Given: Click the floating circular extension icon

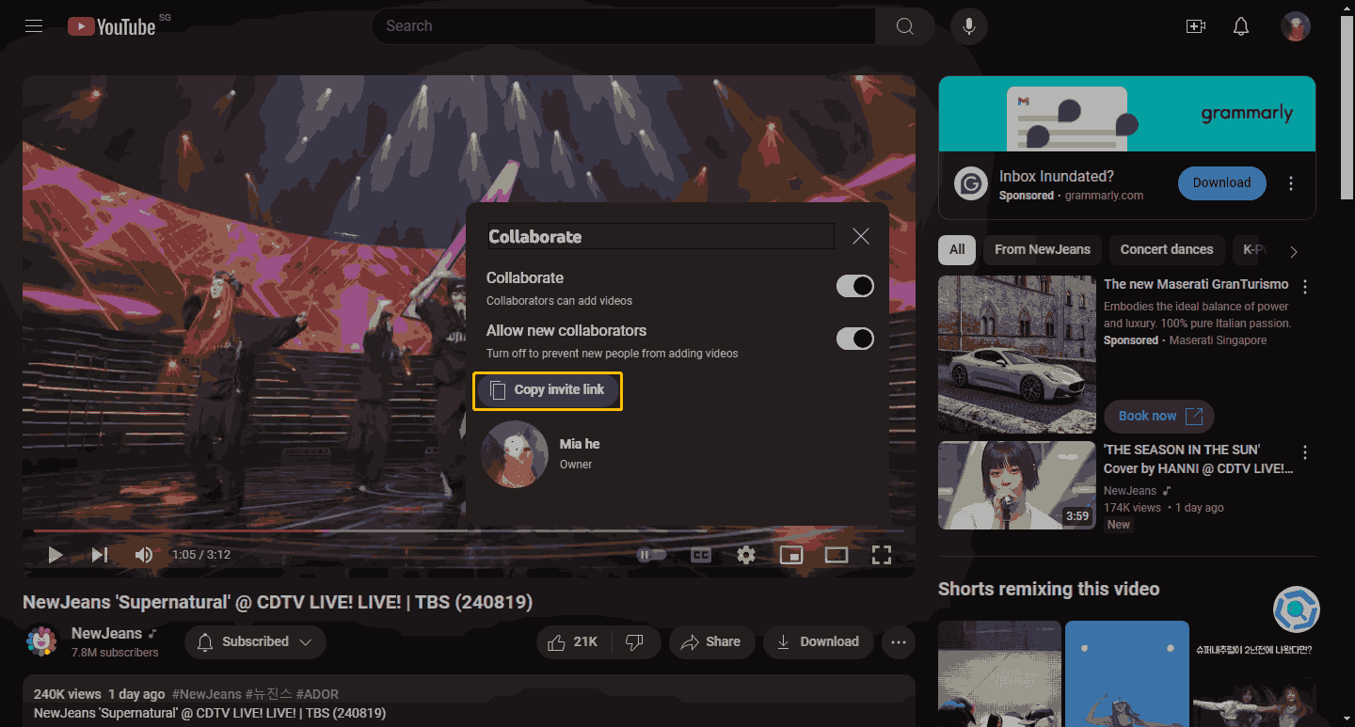Looking at the screenshot, I should click(1297, 611).
